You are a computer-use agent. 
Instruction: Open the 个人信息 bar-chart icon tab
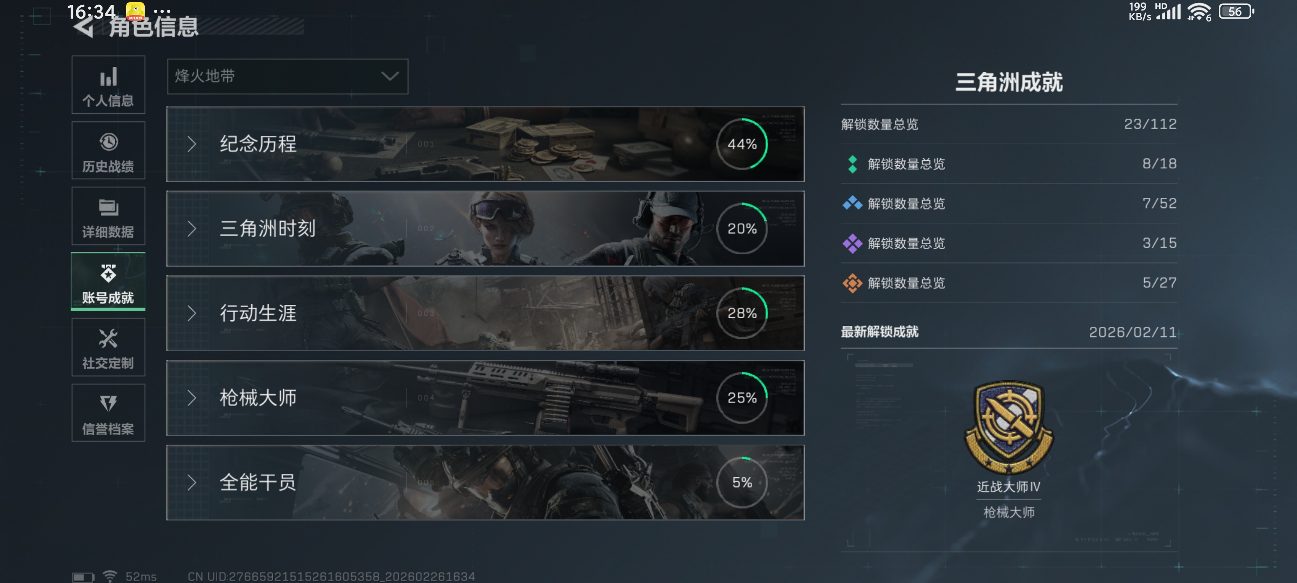108,85
